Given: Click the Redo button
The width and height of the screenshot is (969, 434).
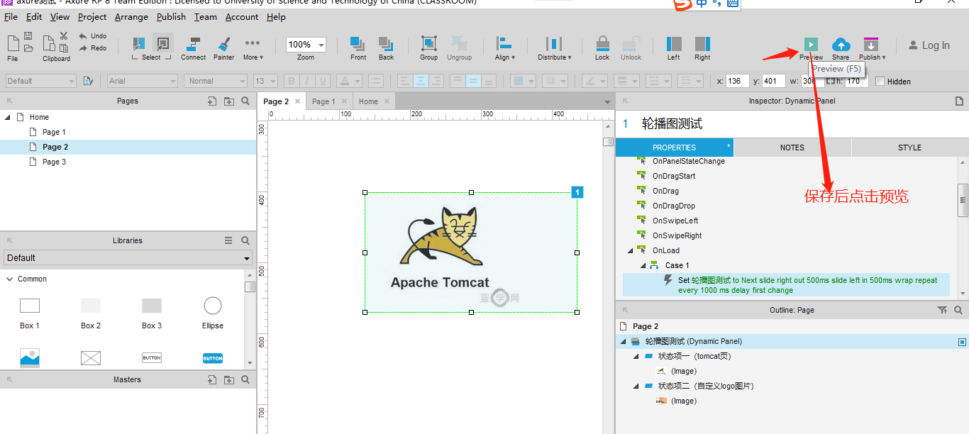Looking at the screenshot, I should (x=93, y=48).
